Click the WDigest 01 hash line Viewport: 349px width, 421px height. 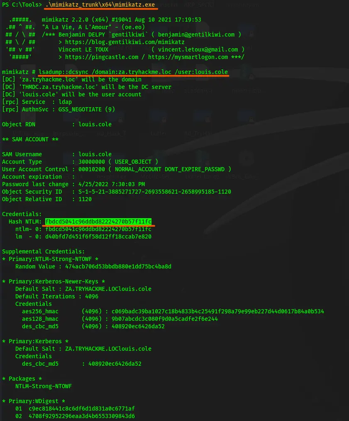coord(75,409)
